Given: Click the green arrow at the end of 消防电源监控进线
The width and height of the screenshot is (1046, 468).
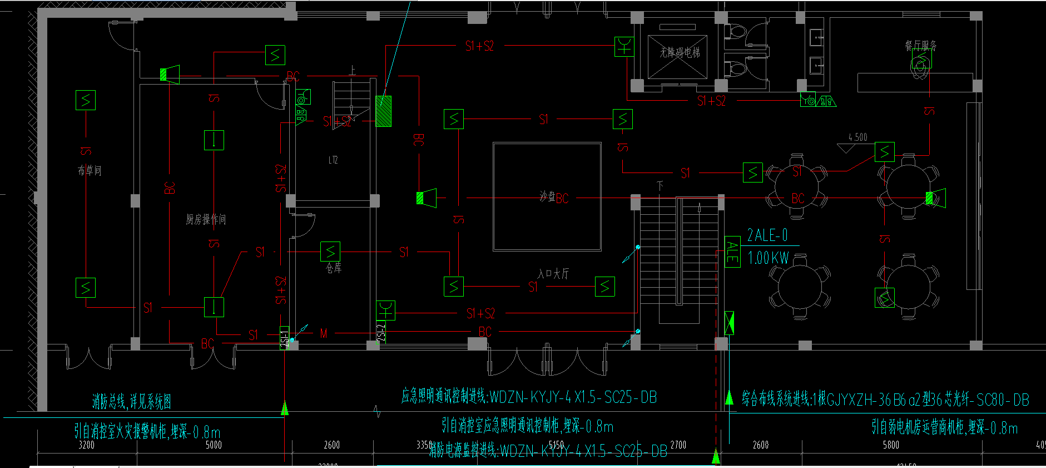Looking at the screenshot, I should [x=716, y=456].
